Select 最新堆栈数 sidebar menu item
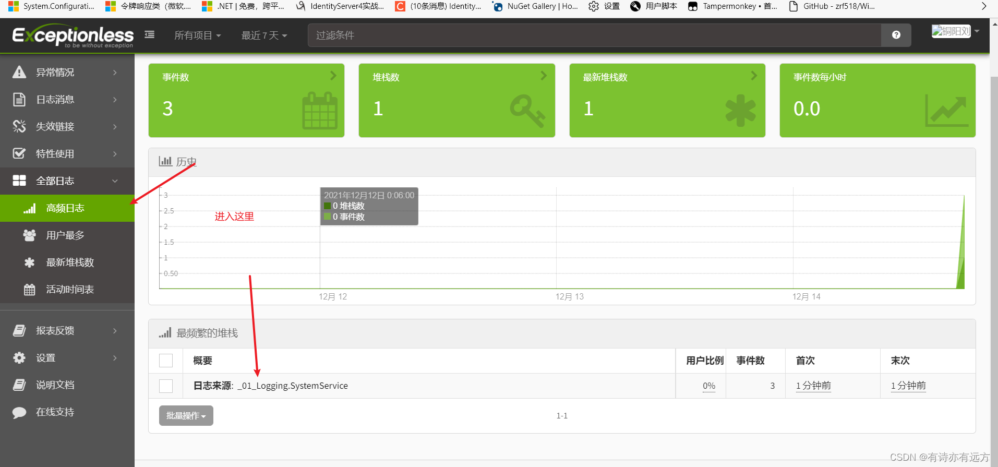998x467 pixels. (x=67, y=262)
